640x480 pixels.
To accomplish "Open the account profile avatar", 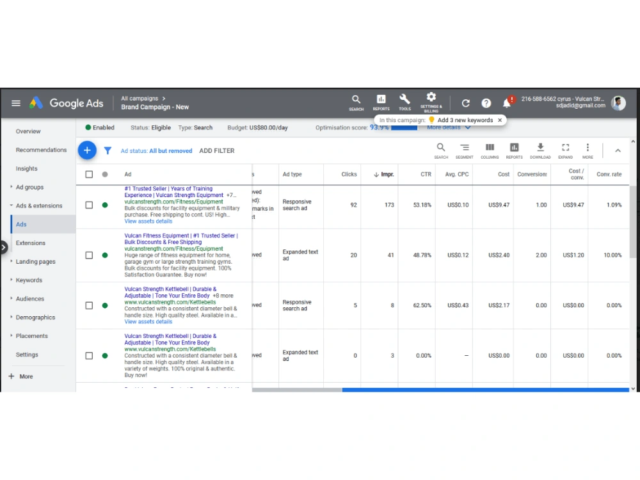I will point(618,103).
